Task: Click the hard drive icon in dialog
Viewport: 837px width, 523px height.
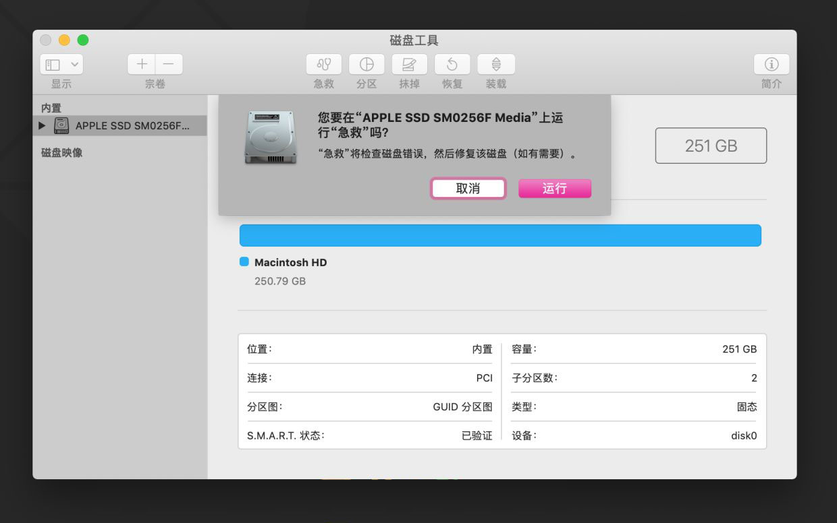Action: point(271,137)
